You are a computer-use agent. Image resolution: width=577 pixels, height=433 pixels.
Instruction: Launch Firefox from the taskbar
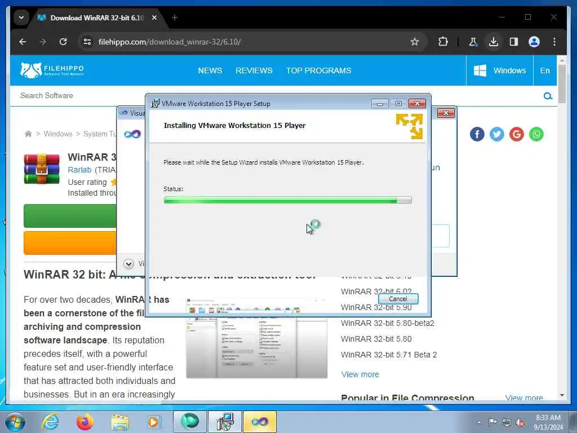[85, 422]
